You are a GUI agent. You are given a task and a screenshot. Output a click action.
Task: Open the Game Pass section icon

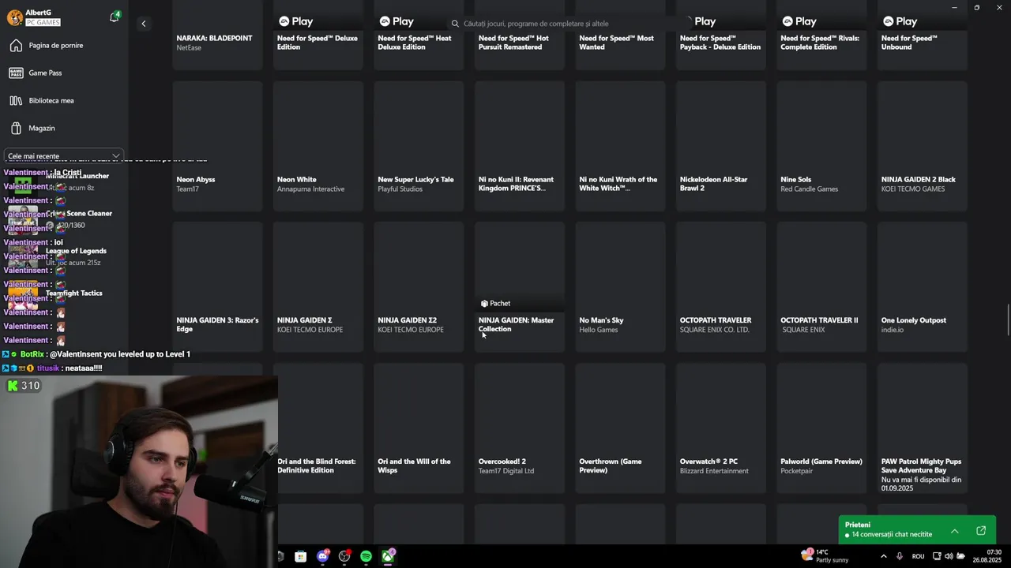(x=16, y=73)
